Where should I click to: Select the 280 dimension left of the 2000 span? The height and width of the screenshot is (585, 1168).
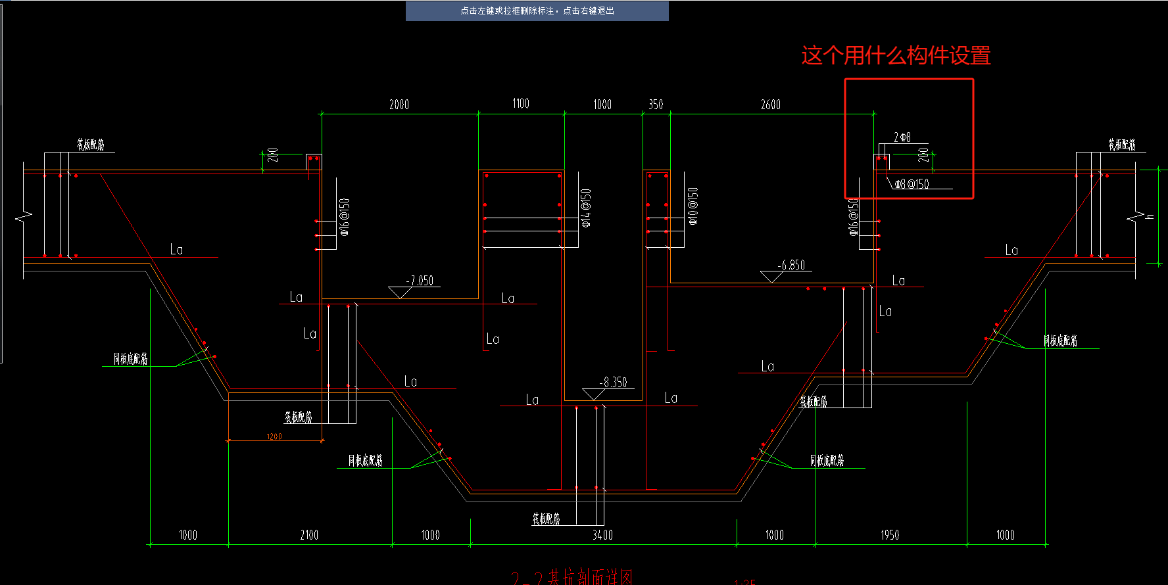pyautogui.click(x=273, y=155)
